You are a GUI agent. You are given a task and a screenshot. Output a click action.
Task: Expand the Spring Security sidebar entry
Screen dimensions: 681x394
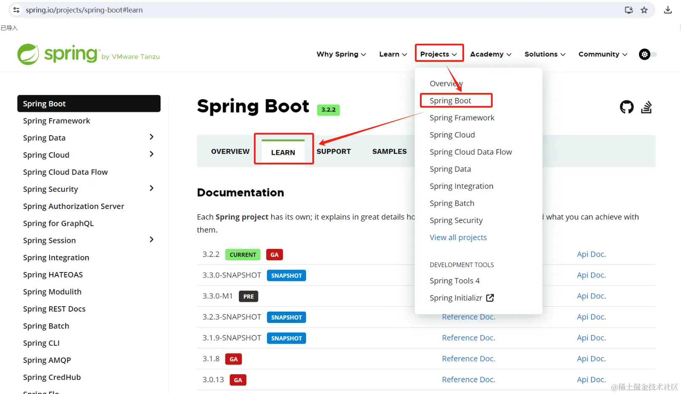click(x=151, y=188)
